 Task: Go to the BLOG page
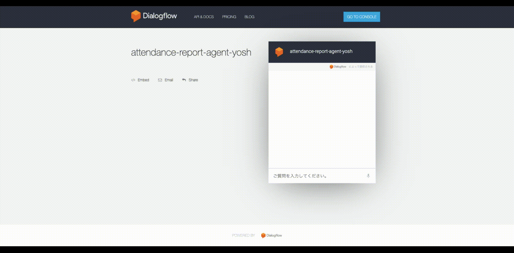click(x=249, y=17)
